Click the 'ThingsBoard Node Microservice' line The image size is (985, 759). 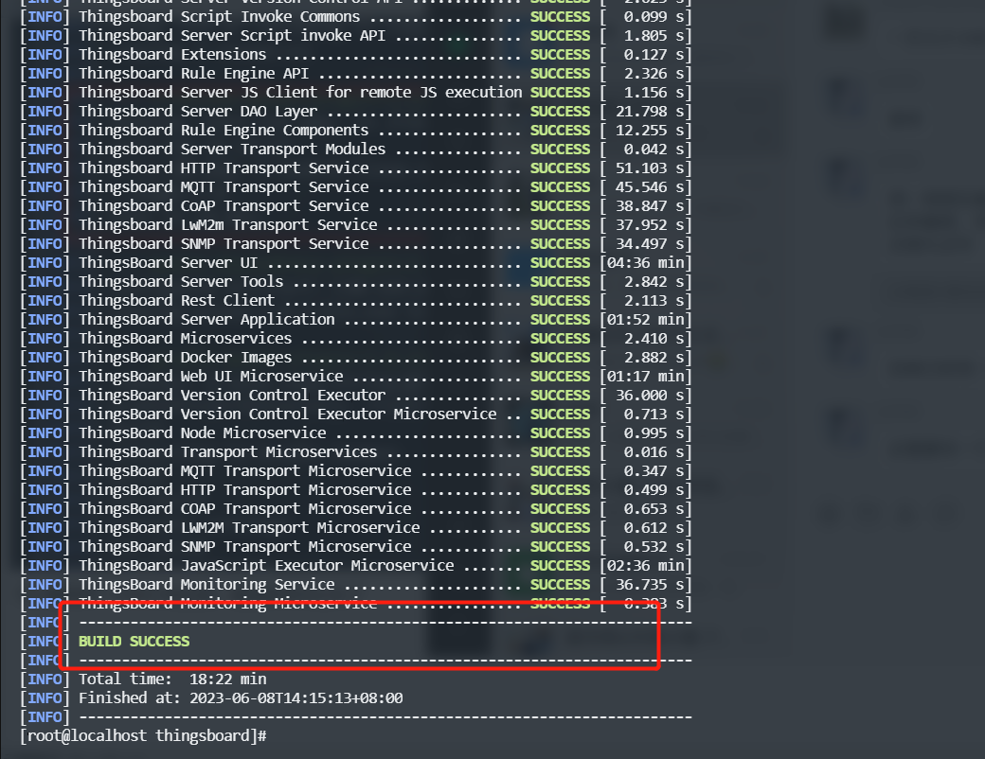point(355,433)
